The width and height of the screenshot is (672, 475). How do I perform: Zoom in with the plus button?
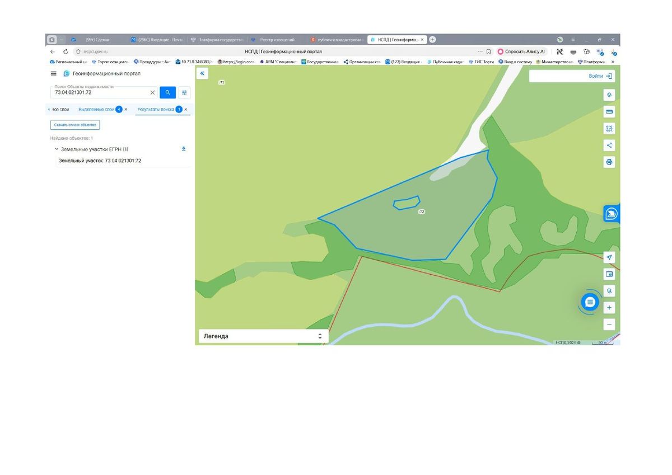click(609, 308)
